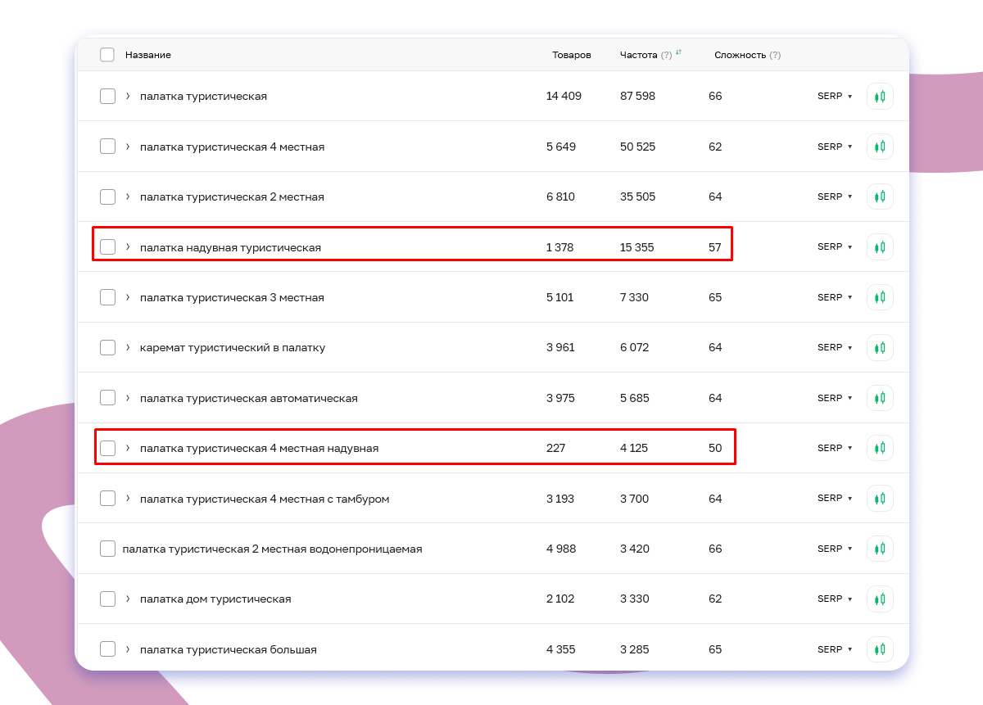Open chart icon for 'палатка надувная туристическая'
The height and width of the screenshot is (705, 983).
pos(880,247)
